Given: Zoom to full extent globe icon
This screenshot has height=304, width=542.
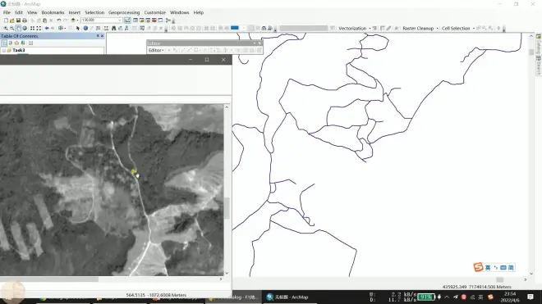Looking at the screenshot, I should click(25, 29).
